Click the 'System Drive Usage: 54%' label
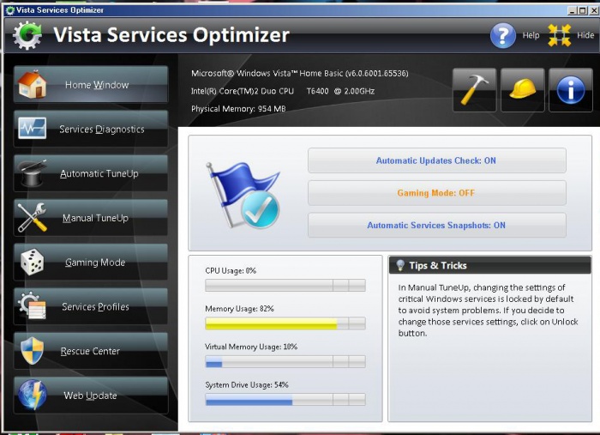600x435 pixels. click(247, 385)
